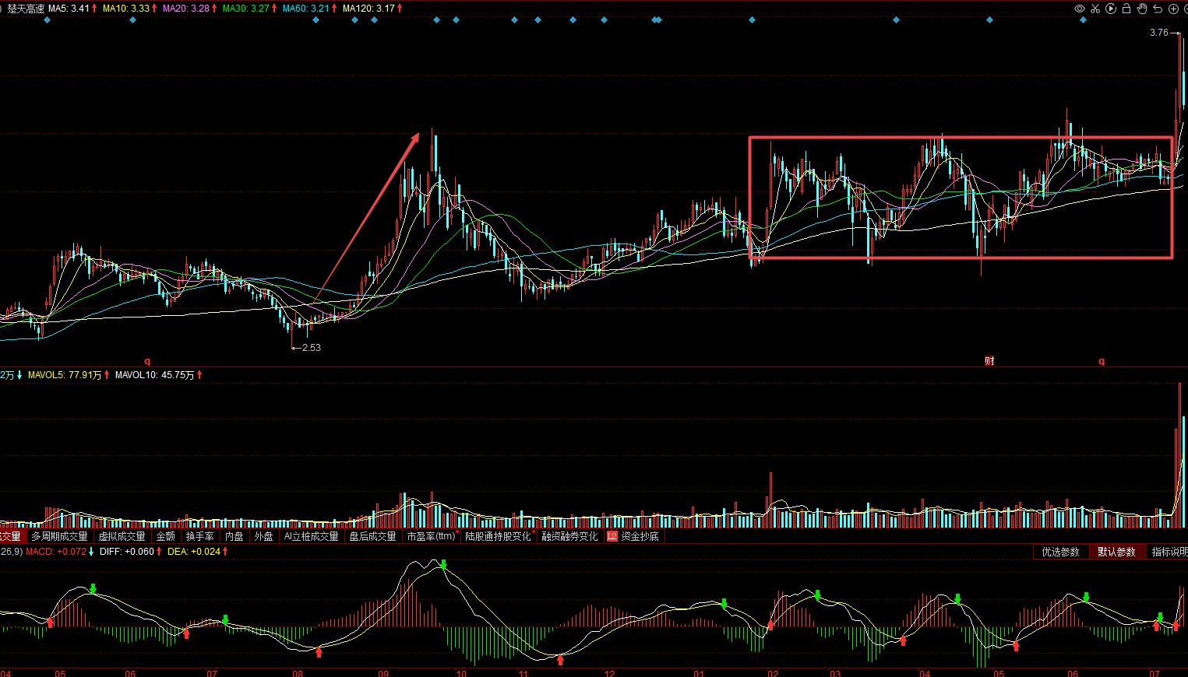Select the 默认参数 option
The width and height of the screenshot is (1188, 677).
click(x=1116, y=552)
